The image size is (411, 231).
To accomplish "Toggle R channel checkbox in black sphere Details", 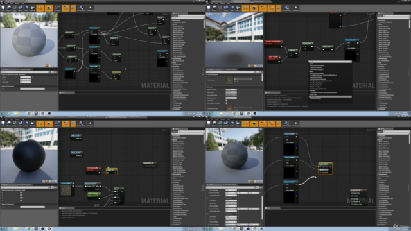I will click(21, 193).
